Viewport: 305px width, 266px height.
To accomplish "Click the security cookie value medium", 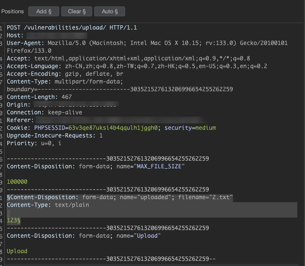I will pos(205,128).
